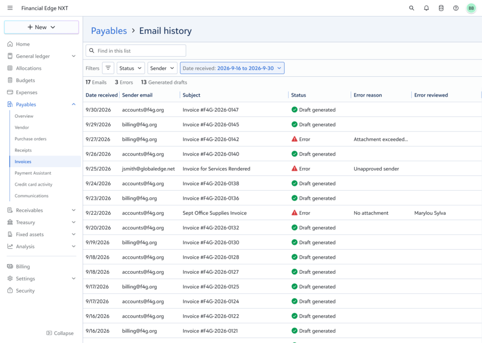Click the Billing money icon
482x343 pixels.
(10, 266)
